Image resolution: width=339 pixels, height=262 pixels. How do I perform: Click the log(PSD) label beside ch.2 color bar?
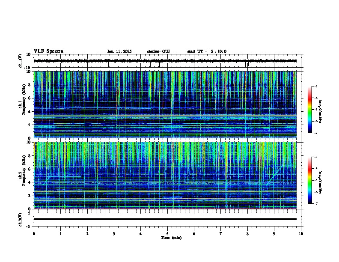coord(321,182)
